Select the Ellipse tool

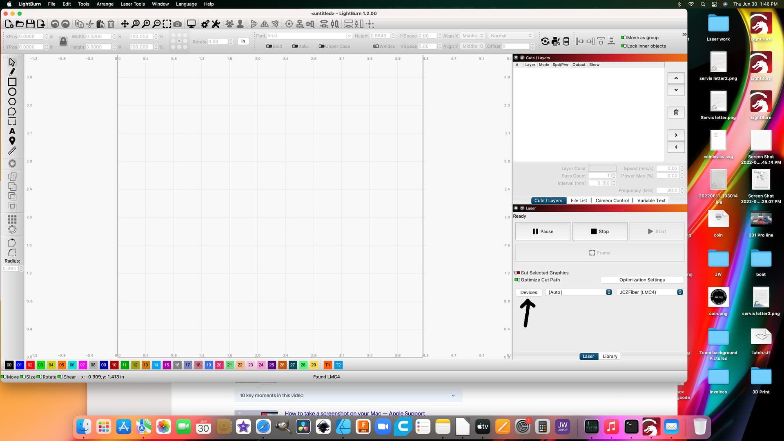pos(12,92)
